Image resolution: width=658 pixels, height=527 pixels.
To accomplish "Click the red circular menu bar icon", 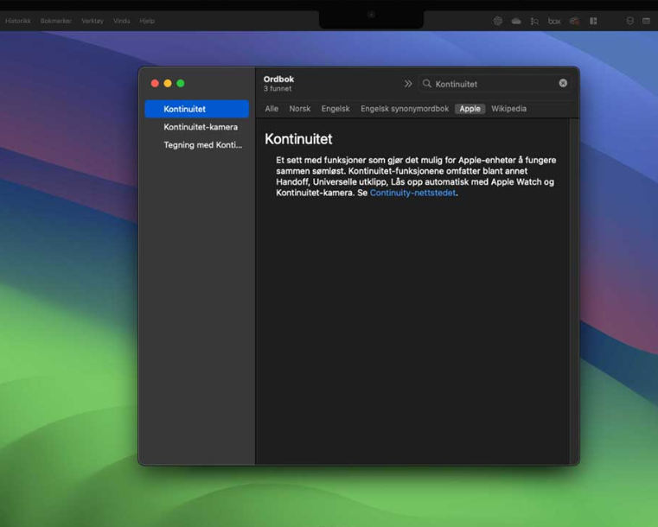I will [574, 21].
